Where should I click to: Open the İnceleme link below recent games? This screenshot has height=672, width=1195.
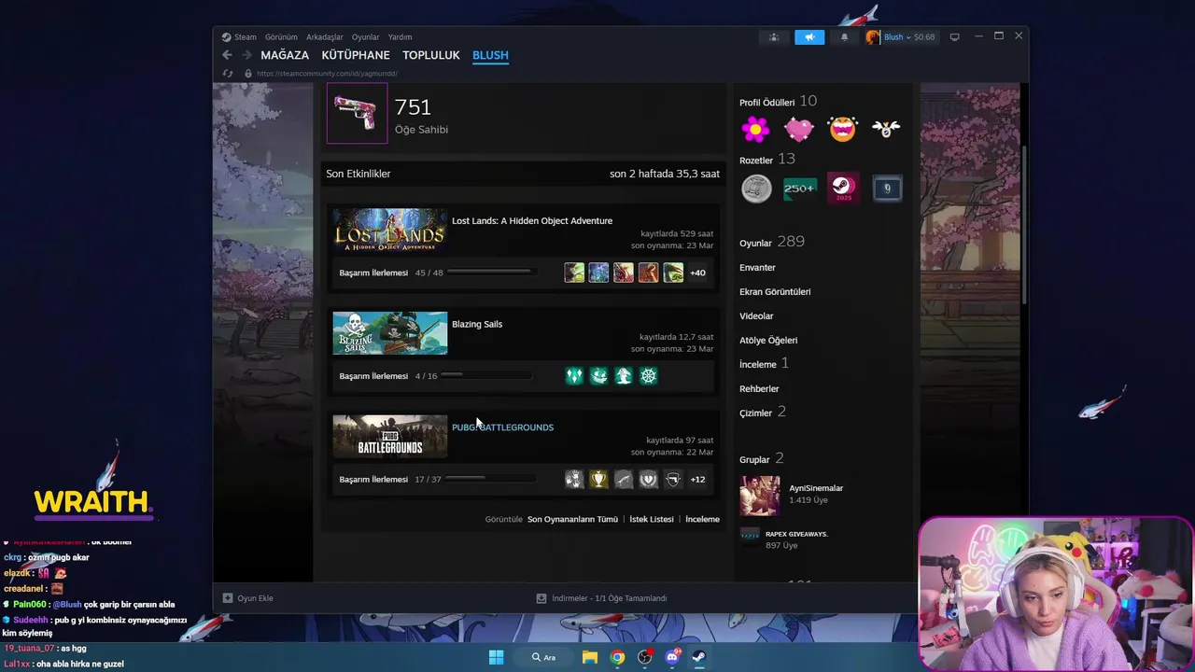click(702, 519)
